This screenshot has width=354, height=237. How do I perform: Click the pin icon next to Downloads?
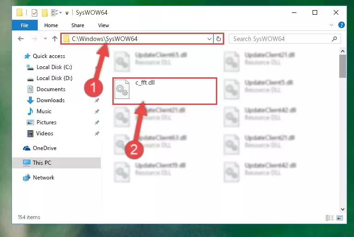coord(97,100)
